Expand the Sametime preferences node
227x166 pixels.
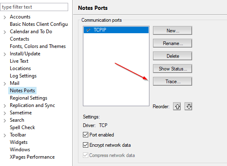(x=5, y=113)
